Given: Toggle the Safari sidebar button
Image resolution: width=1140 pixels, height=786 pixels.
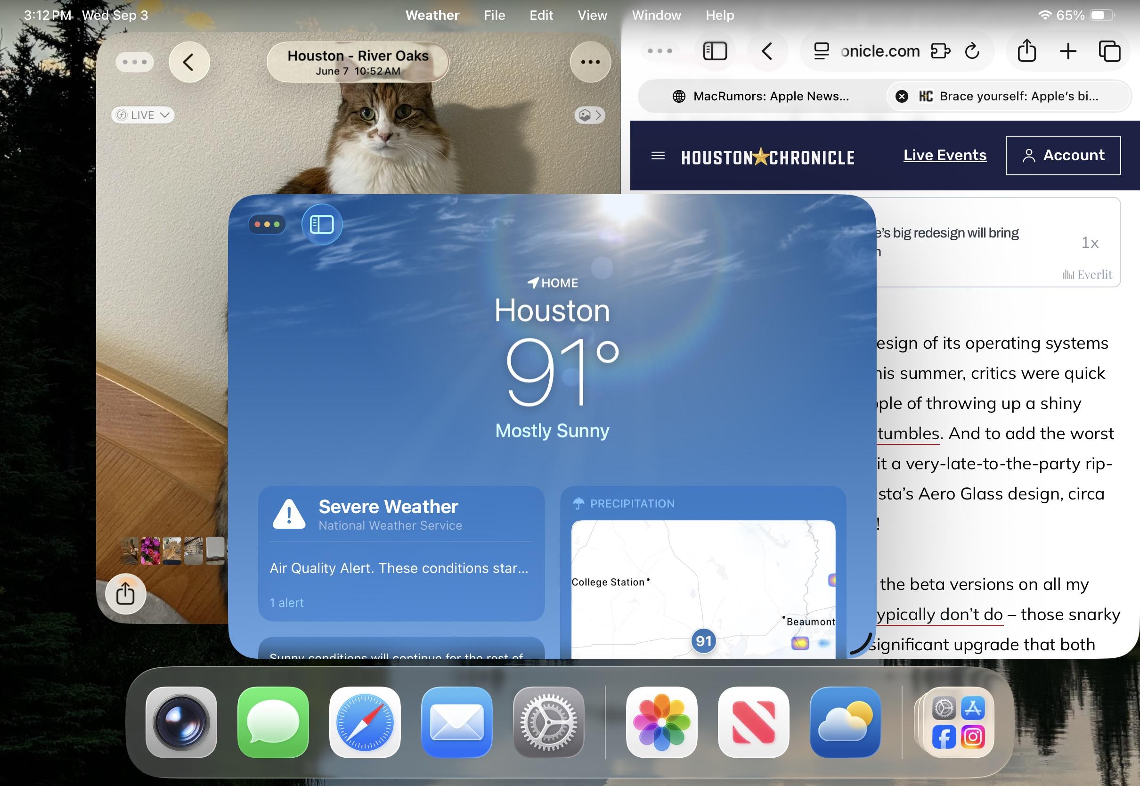Looking at the screenshot, I should 715,51.
